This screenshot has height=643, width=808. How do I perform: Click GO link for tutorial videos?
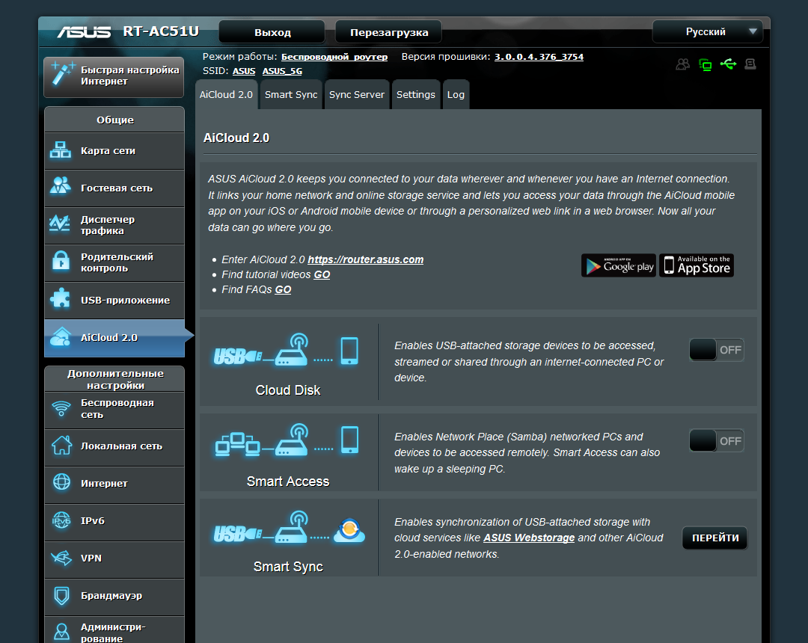pyautogui.click(x=322, y=274)
